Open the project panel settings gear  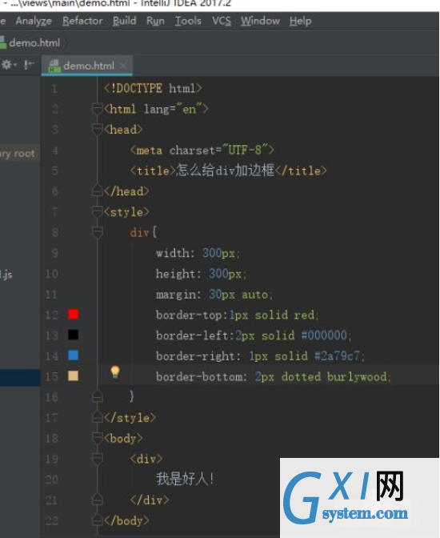[9, 65]
